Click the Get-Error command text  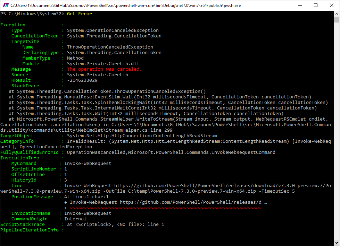point(80,14)
